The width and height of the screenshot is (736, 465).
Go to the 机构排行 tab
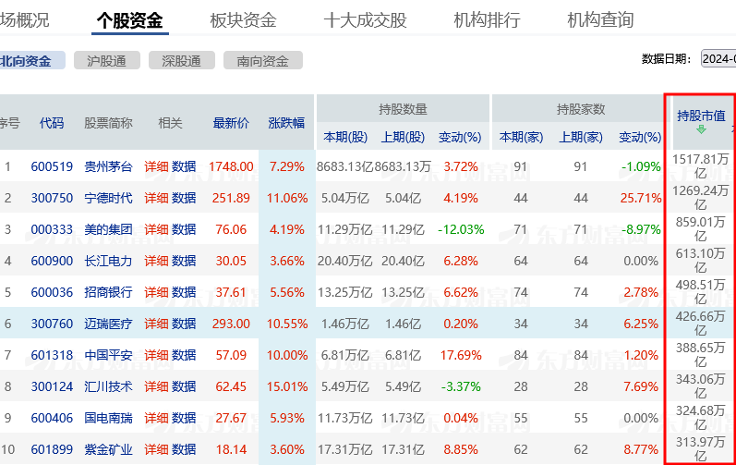487,19
